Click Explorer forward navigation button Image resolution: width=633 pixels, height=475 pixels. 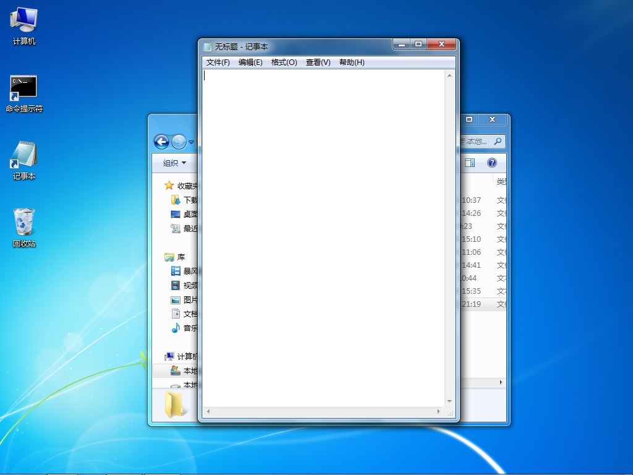point(179,142)
